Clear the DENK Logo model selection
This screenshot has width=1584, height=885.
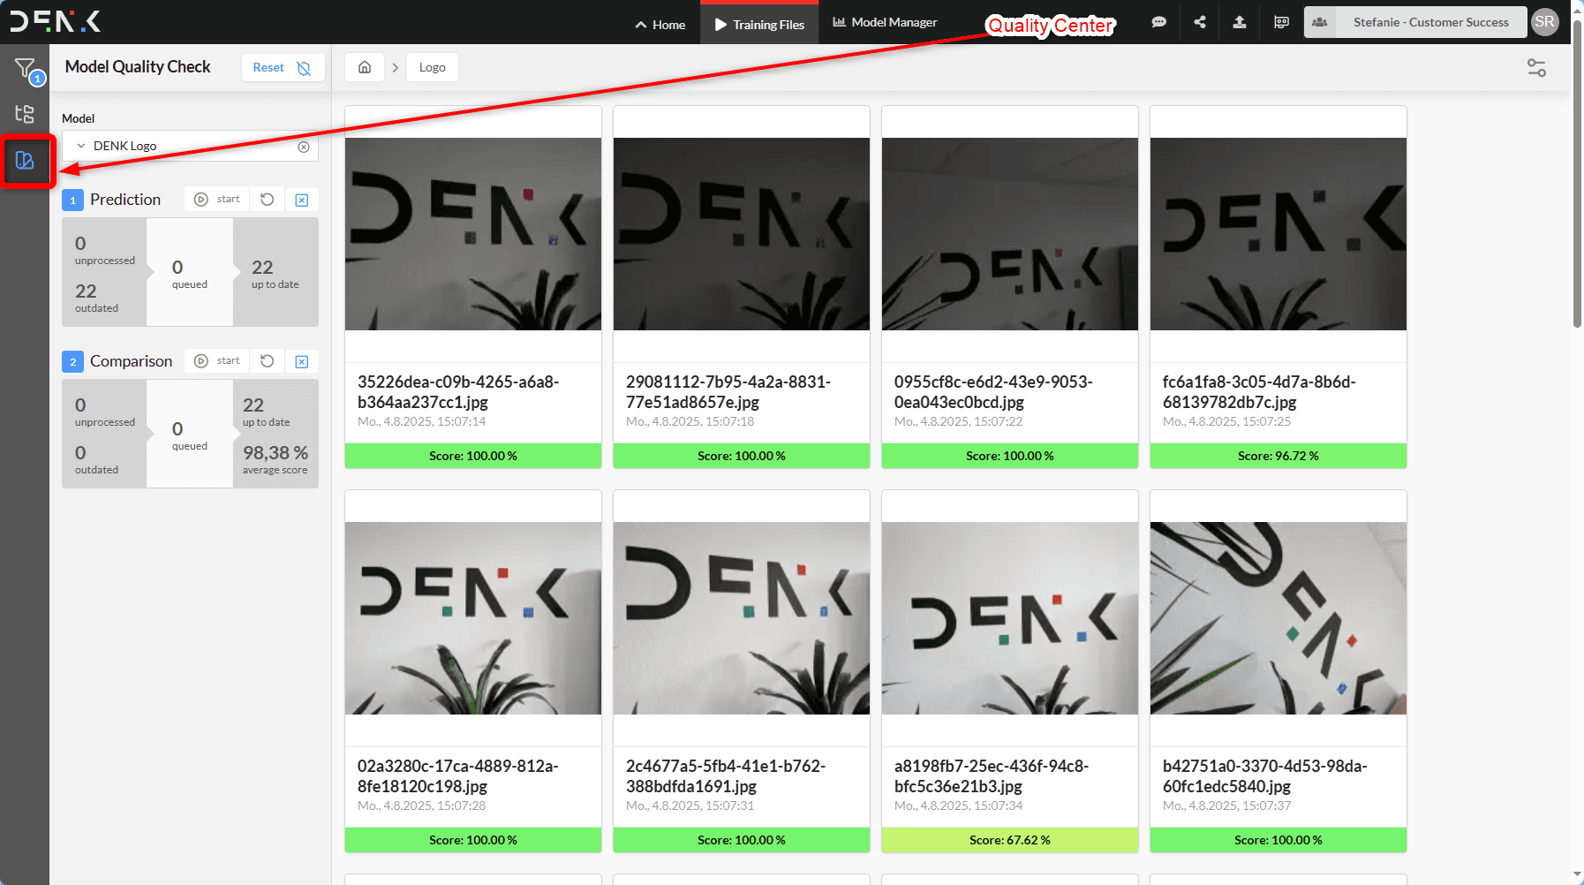304,146
